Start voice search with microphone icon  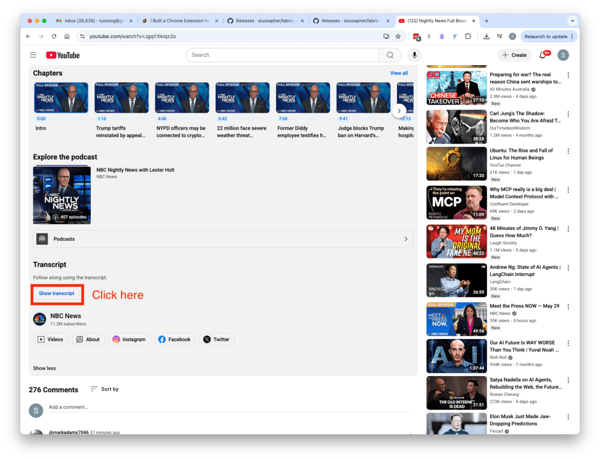click(x=415, y=55)
